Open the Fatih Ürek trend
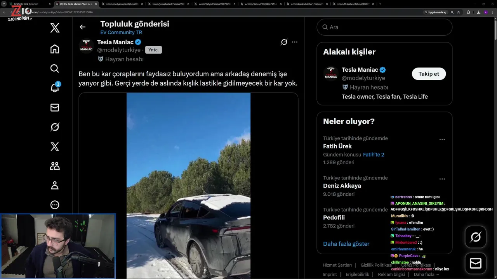The height and width of the screenshot is (279, 497). click(x=337, y=146)
